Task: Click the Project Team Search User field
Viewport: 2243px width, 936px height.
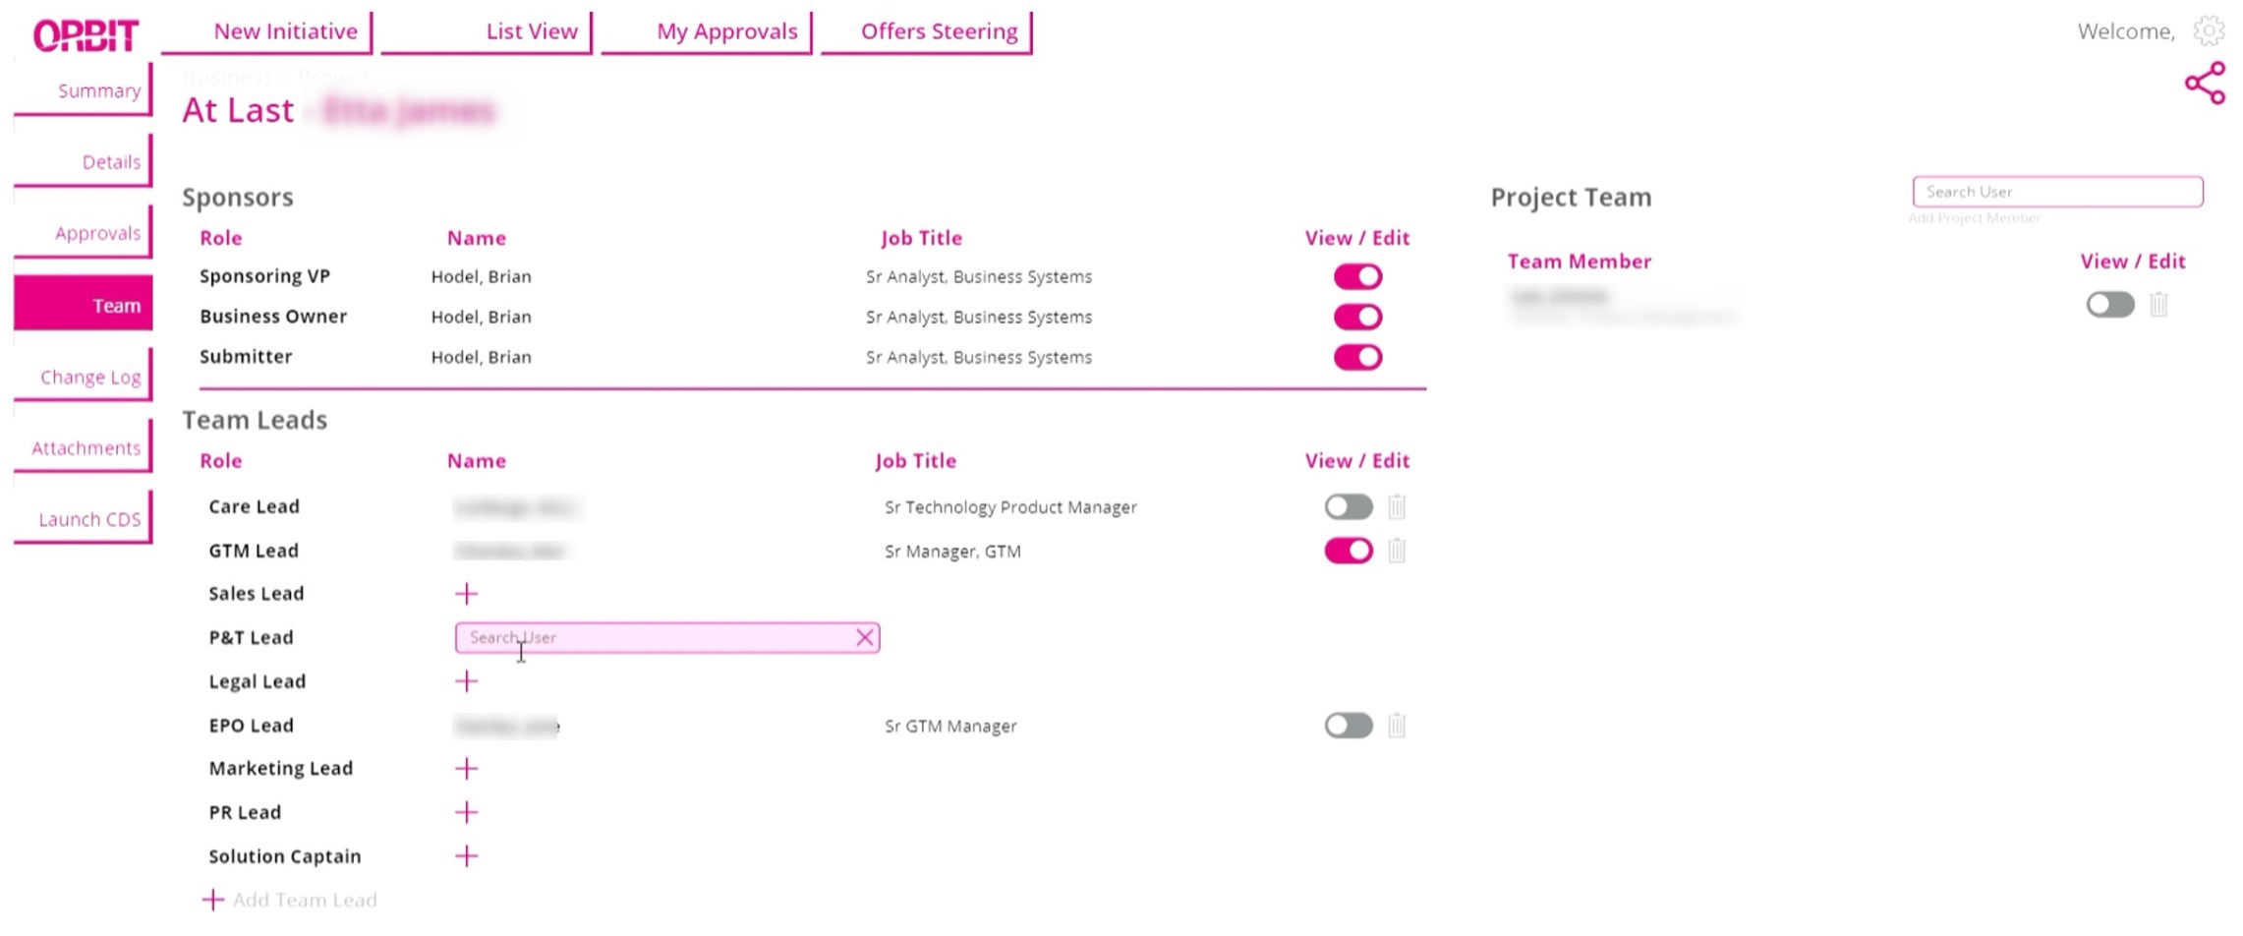Action: pos(2056,192)
